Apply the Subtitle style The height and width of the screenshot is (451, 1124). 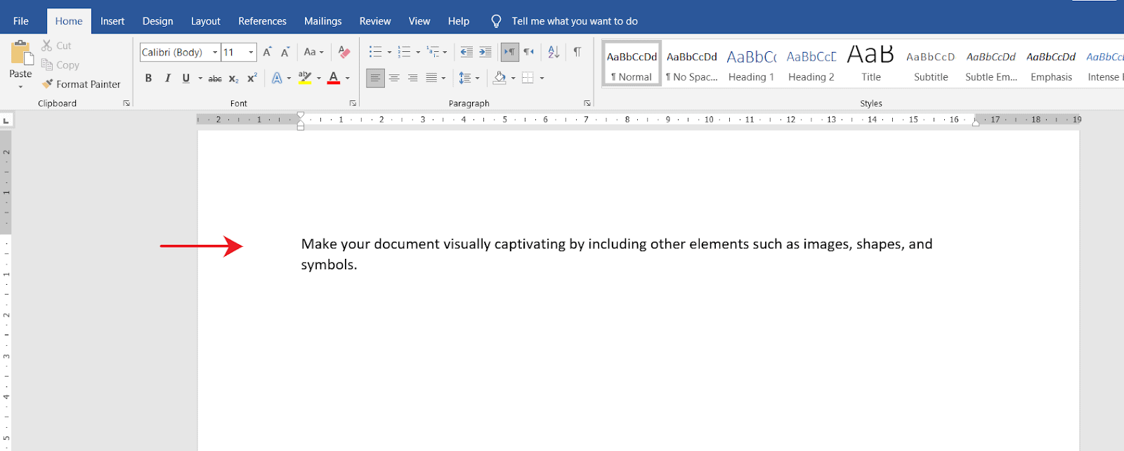click(931, 64)
